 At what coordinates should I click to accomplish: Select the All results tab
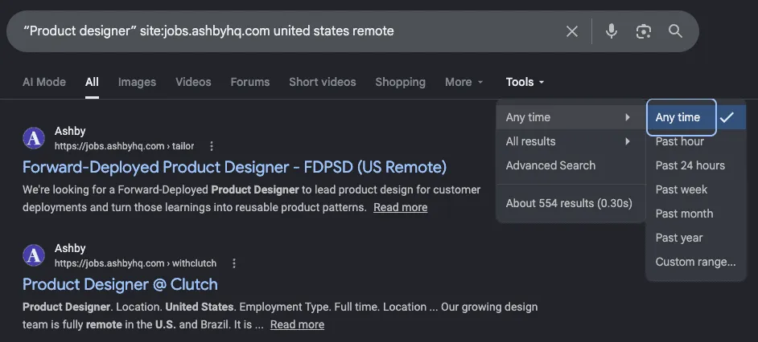pyautogui.click(x=92, y=82)
